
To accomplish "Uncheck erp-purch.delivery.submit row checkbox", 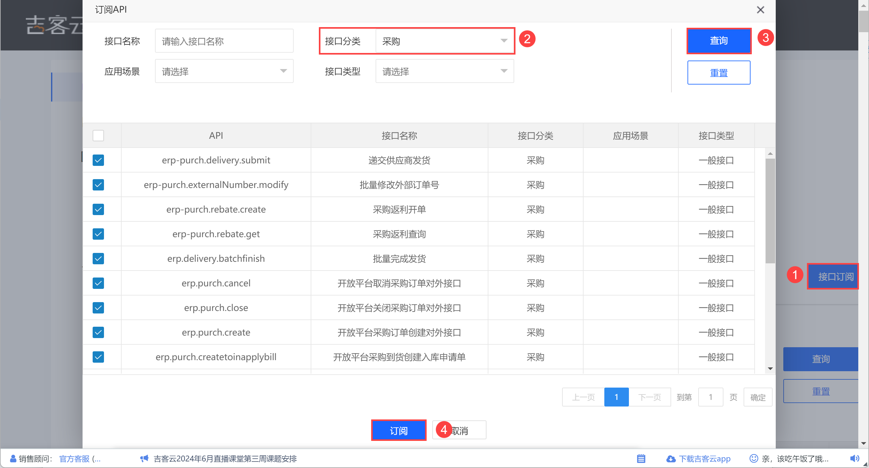I will pyautogui.click(x=98, y=160).
